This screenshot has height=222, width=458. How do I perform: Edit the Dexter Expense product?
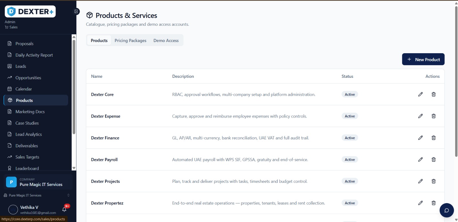420,116
